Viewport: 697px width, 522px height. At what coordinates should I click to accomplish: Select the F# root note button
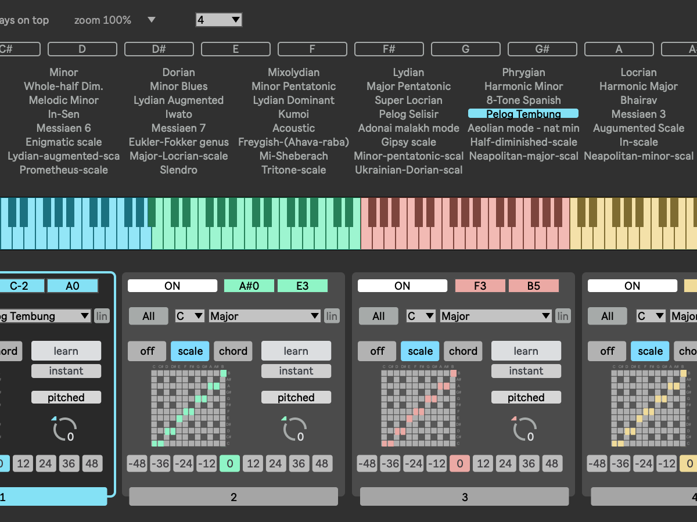(x=389, y=49)
